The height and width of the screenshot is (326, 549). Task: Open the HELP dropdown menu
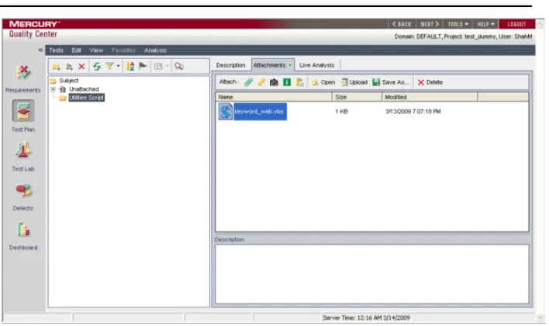click(485, 24)
